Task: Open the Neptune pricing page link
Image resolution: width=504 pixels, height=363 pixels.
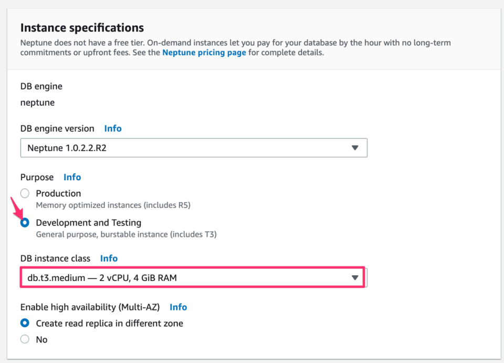Action: coord(204,53)
